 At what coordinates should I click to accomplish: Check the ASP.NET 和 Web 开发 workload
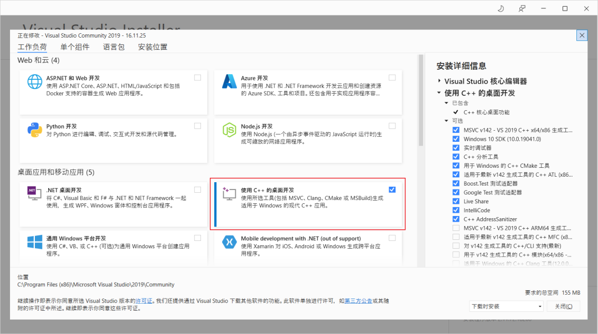coord(198,78)
